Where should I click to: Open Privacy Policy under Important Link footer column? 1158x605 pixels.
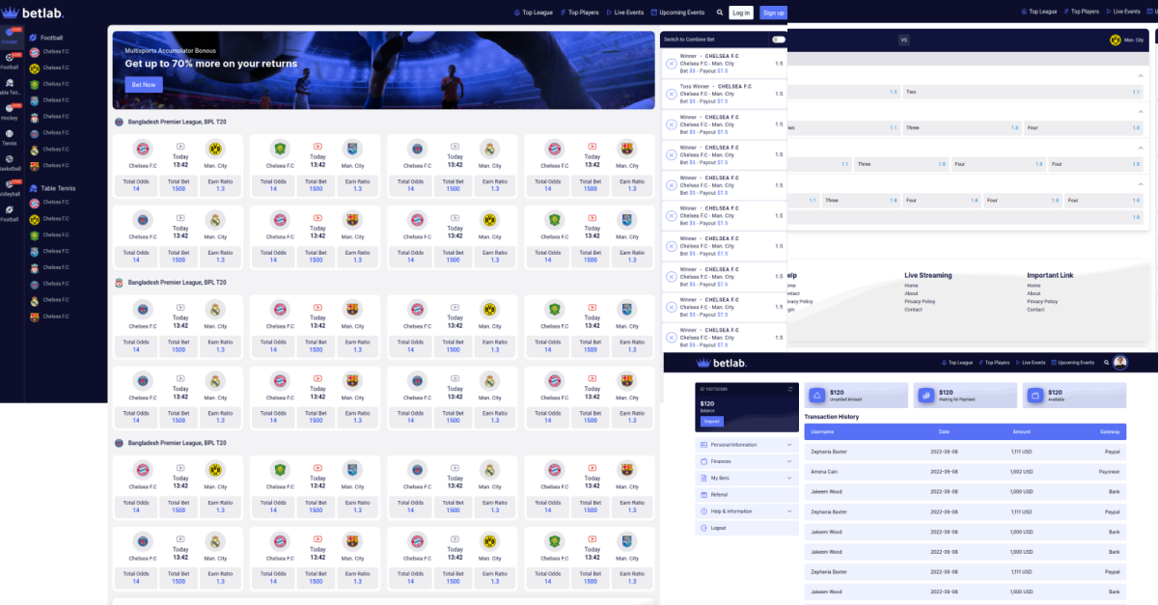[x=1042, y=301]
